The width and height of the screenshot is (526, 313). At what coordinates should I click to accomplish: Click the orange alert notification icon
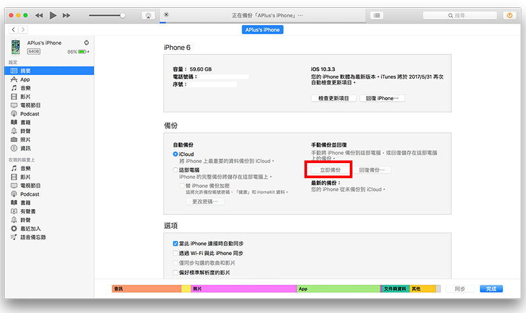click(510, 15)
